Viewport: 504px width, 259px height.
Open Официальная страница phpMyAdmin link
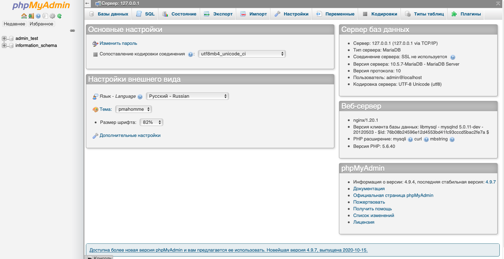point(393,195)
